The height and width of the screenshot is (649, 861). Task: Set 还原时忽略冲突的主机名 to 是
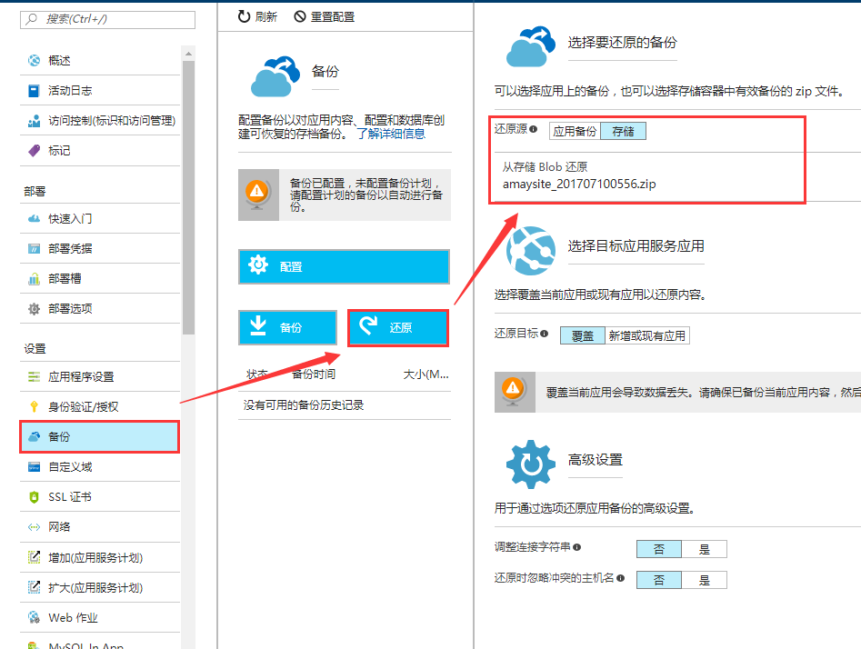coord(704,580)
